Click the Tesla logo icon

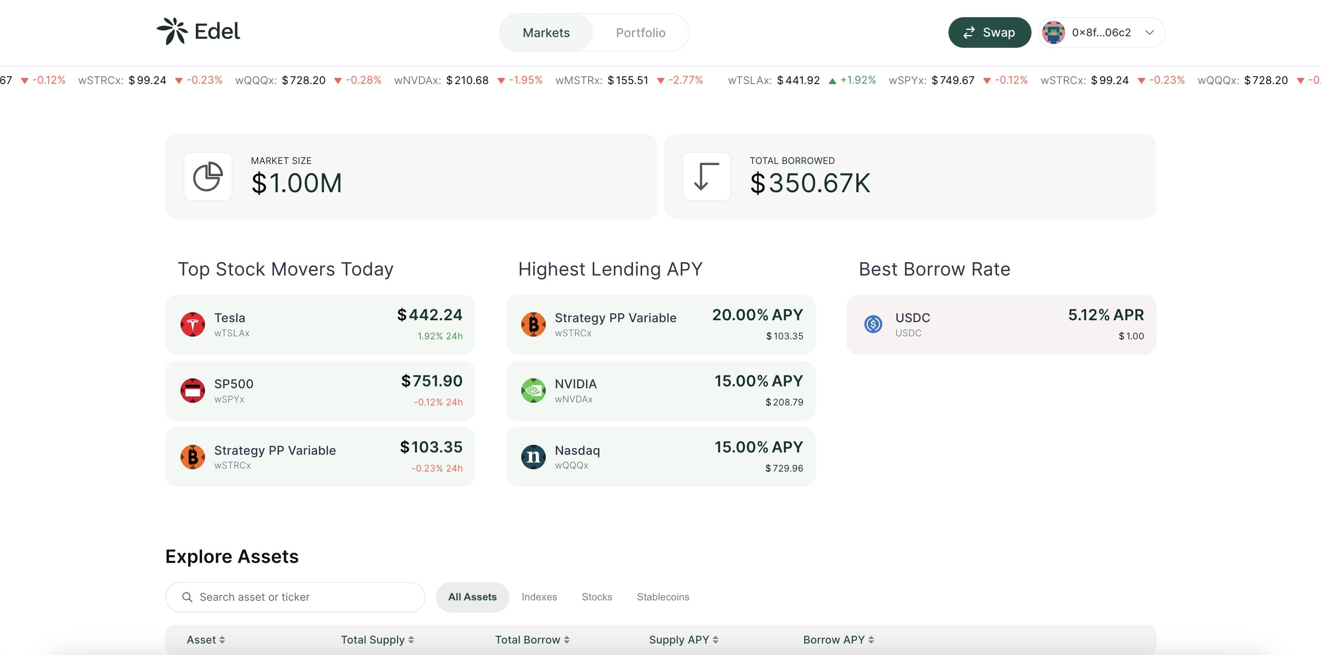tap(193, 324)
